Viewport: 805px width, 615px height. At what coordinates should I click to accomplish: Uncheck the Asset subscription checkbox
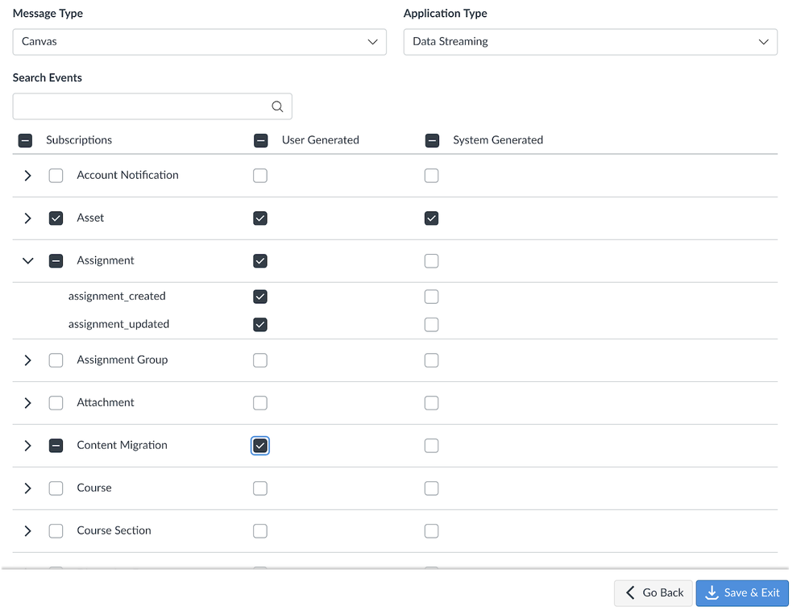point(56,218)
